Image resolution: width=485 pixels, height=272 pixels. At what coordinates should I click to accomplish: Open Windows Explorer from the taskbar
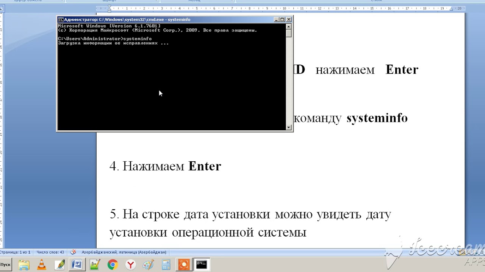pos(23,264)
